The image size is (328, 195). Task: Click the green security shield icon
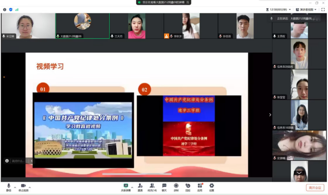[10, 9]
